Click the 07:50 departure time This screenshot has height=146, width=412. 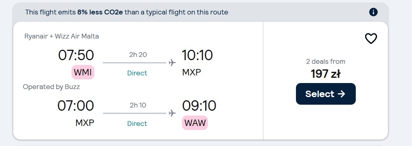75,55
